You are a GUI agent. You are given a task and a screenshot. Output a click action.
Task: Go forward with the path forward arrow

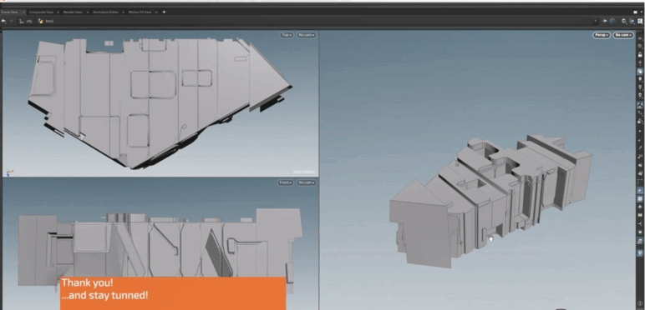tap(12, 21)
